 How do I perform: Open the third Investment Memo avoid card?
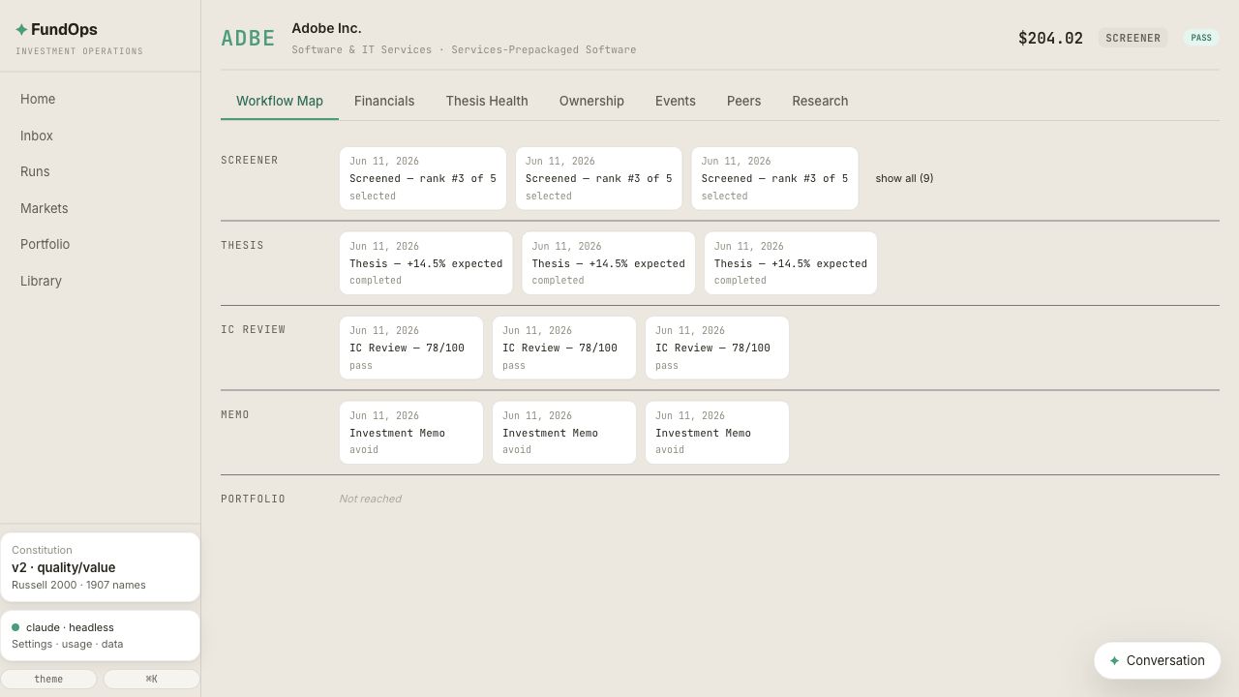717,433
